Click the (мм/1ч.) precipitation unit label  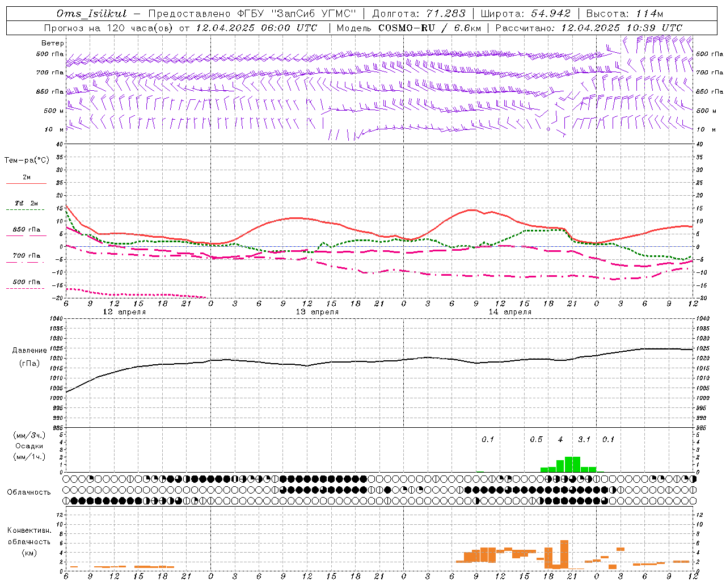[x=29, y=457]
